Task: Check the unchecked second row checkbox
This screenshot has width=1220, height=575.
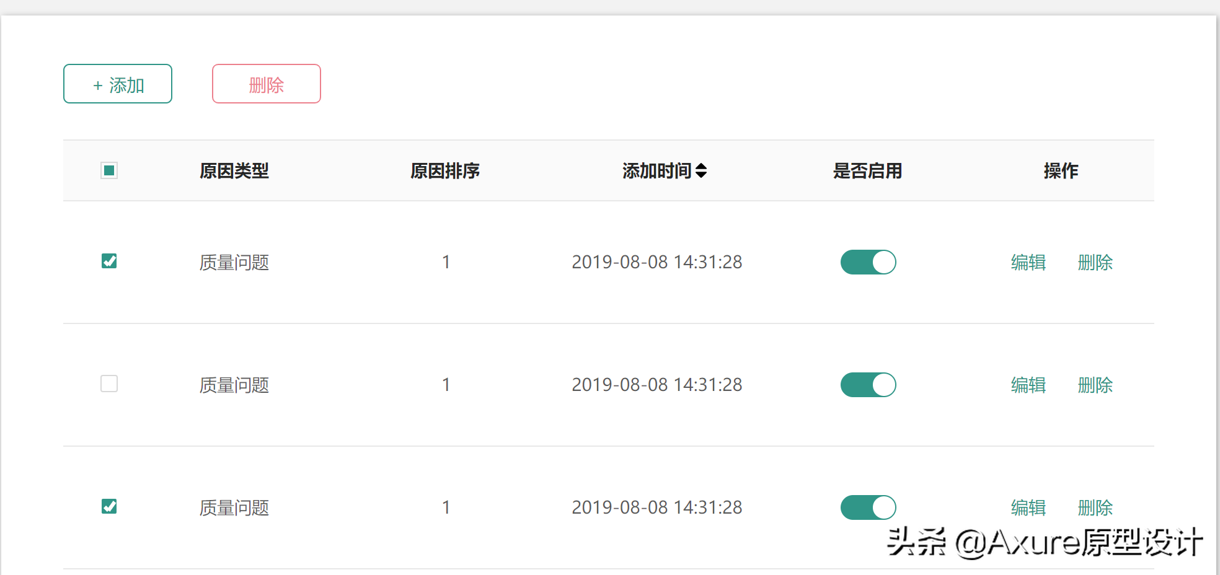Action: (x=109, y=384)
